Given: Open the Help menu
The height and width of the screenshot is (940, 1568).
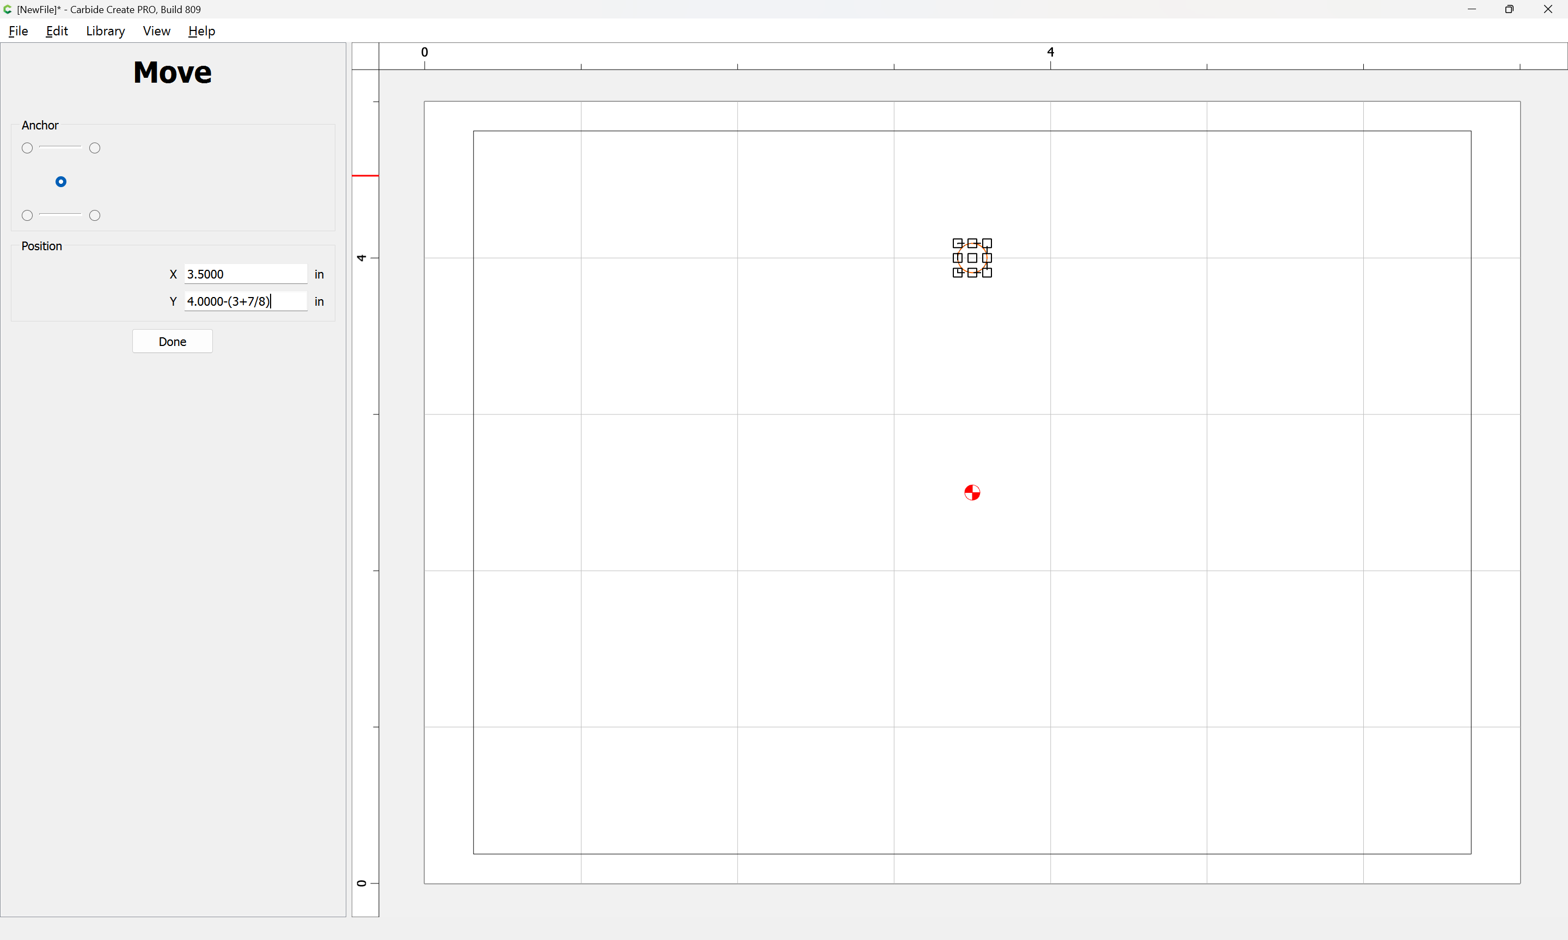Looking at the screenshot, I should click(201, 31).
